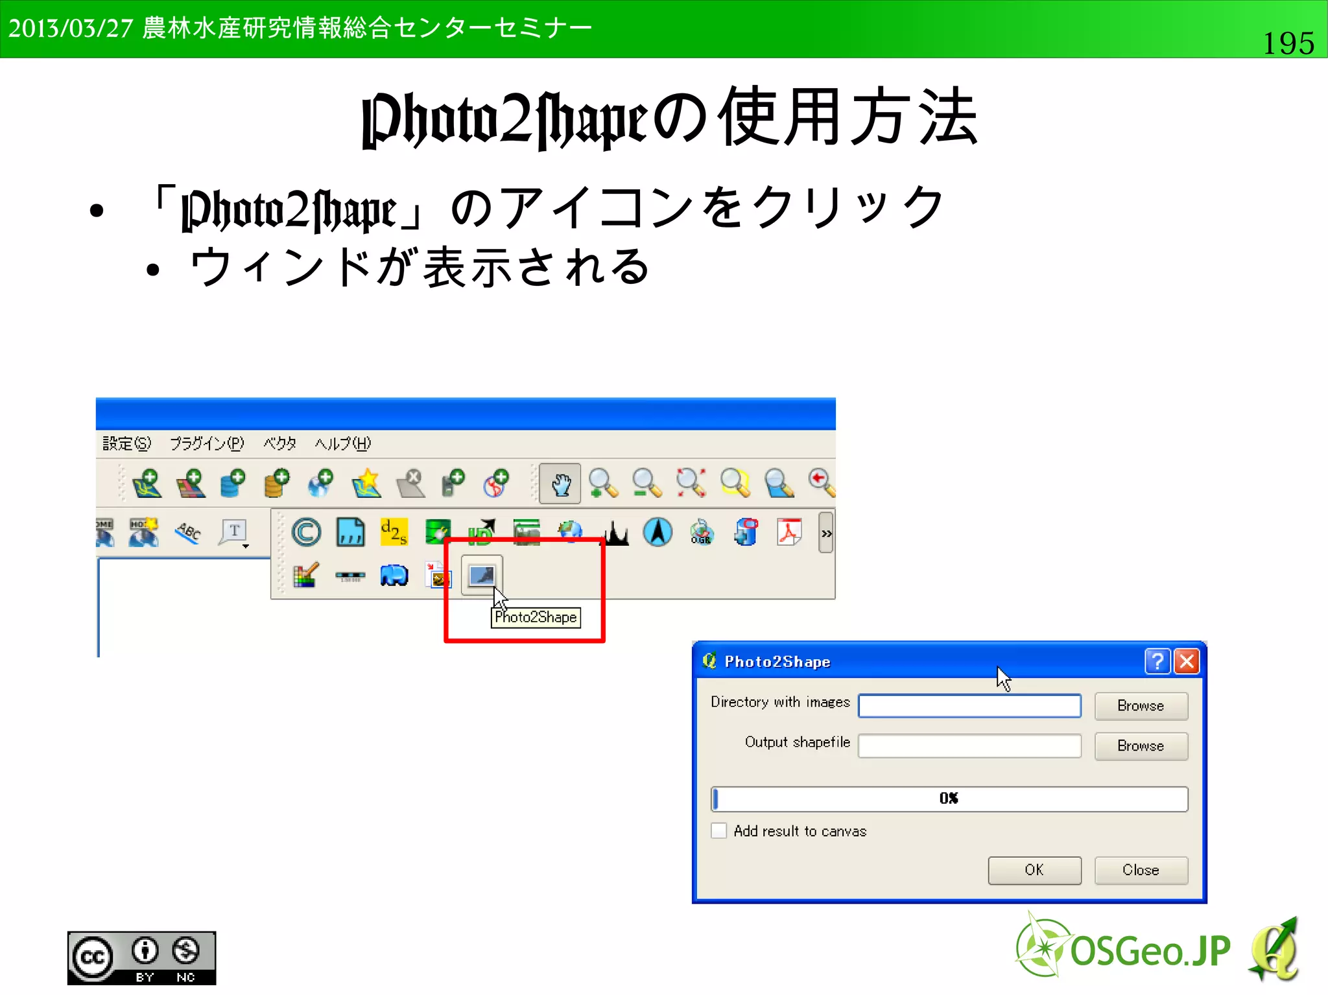1328x995 pixels.
Task: Open the ヘルプ(H) menu
Action: [343, 443]
